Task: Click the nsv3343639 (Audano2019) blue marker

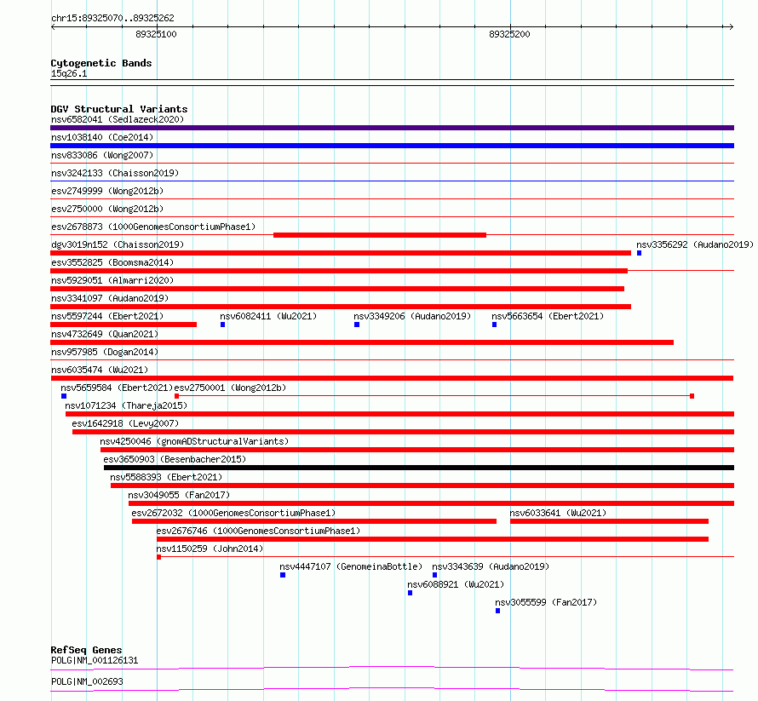Action: (x=434, y=575)
